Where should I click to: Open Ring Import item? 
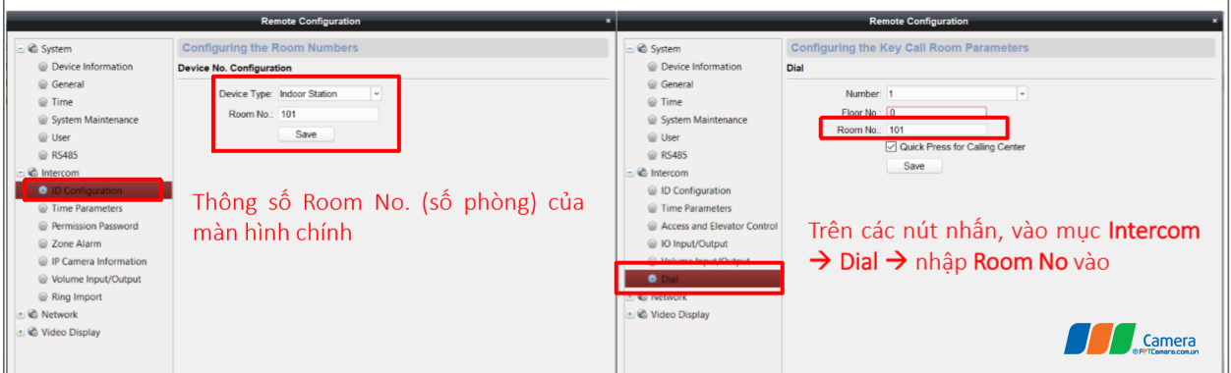point(77,296)
